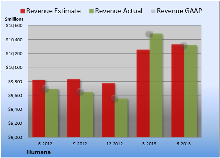Select the green actual bar for 12-2012
This screenshot has width=220, height=158.
point(121,118)
